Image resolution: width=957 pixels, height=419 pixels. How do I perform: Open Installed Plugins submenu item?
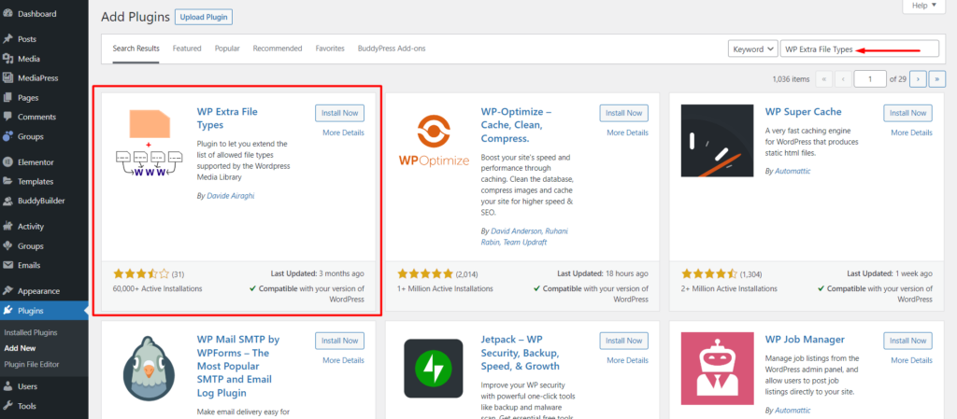[31, 332]
